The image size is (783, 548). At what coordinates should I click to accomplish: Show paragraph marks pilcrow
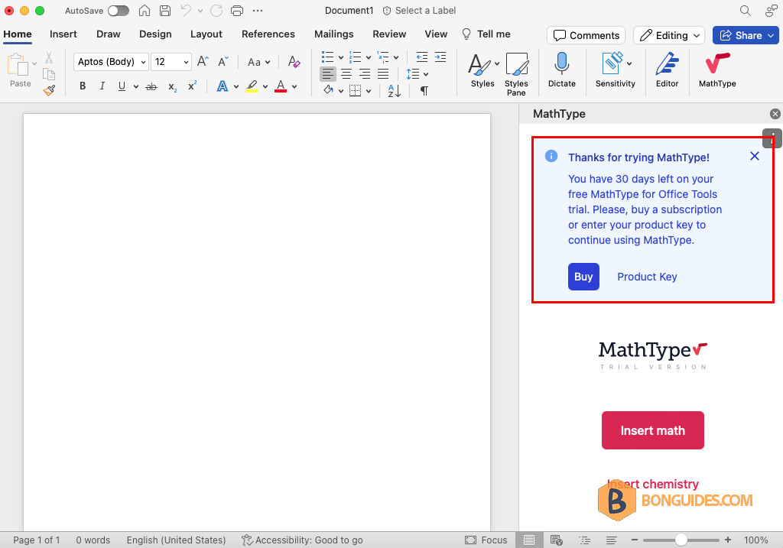[x=424, y=91]
